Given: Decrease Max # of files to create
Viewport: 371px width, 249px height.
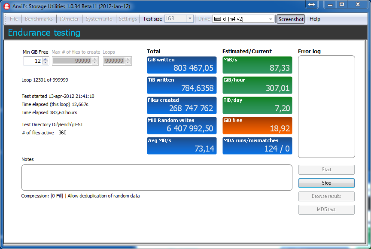Looking at the screenshot, I should [x=94, y=63].
